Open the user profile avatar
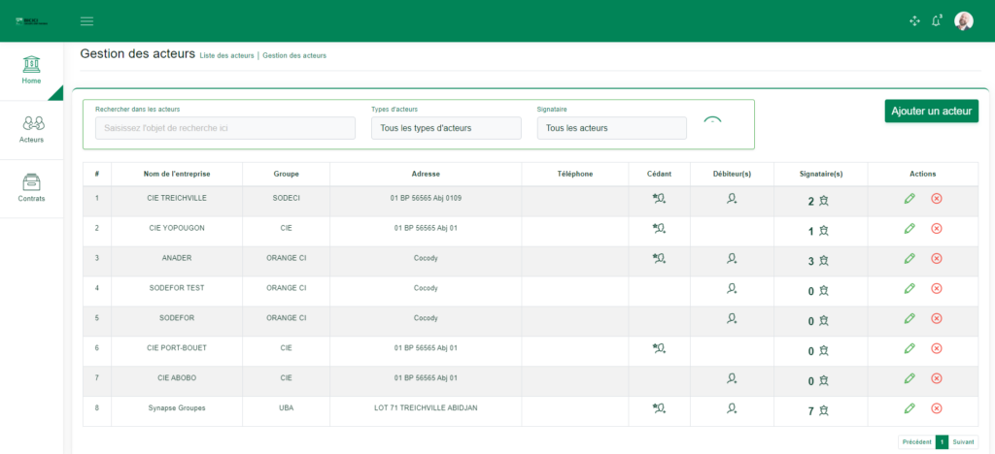The image size is (995, 454). [963, 21]
